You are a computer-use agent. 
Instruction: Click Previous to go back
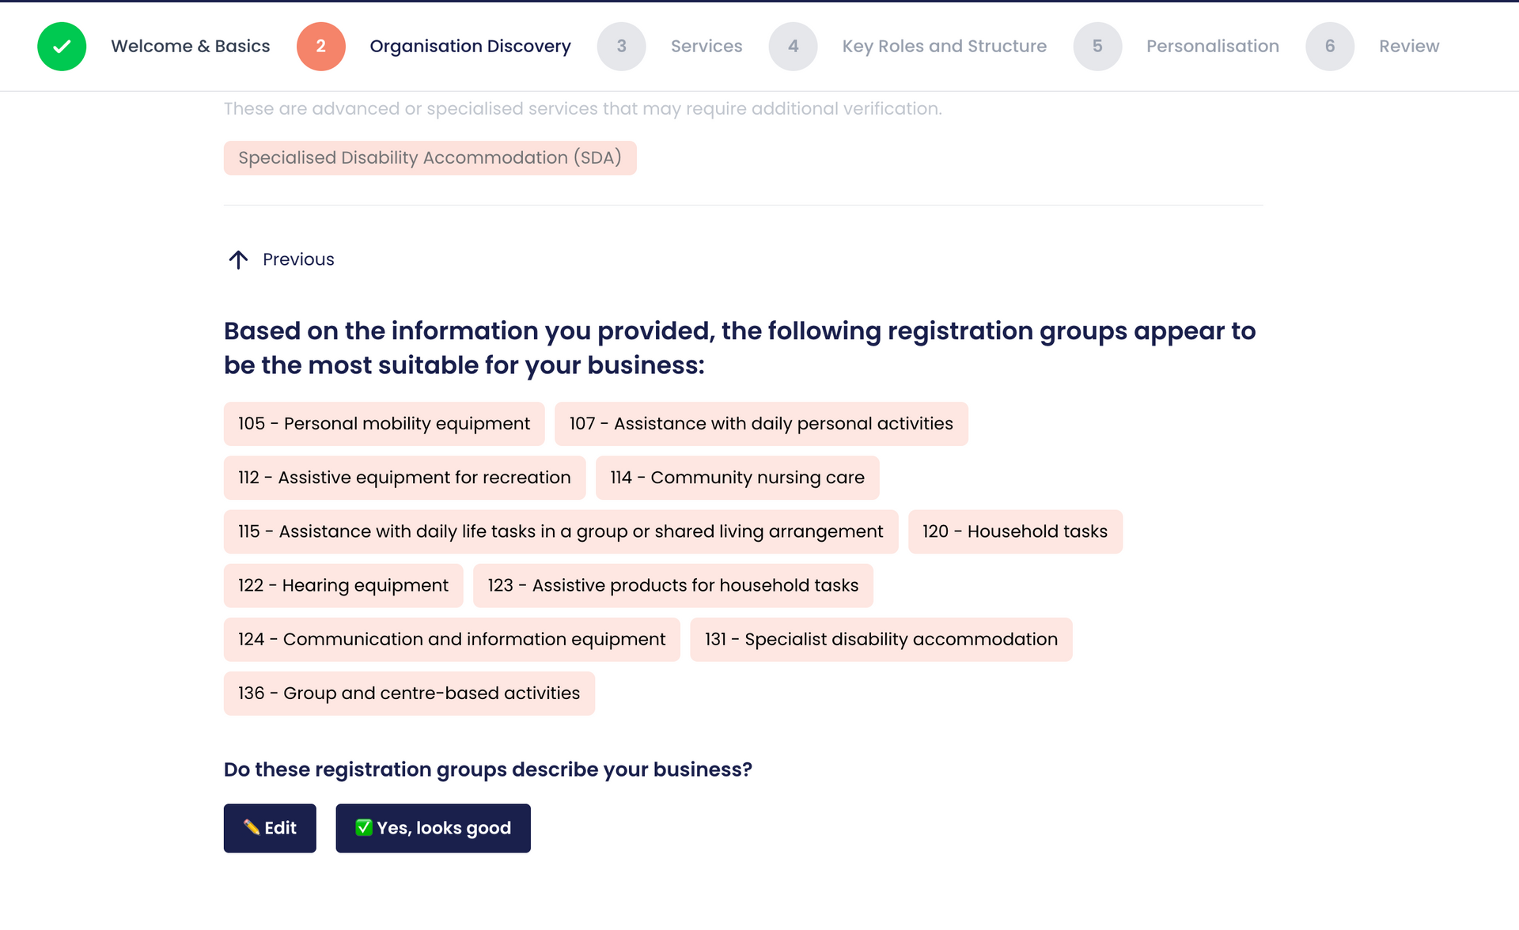coord(297,259)
